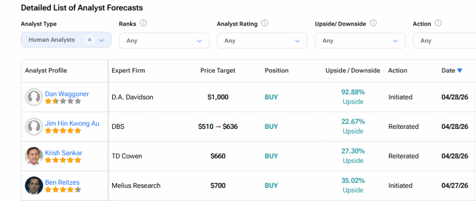Visit Krish Sankar's profile link
Viewport: 476px width, 201px height.
click(x=64, y=153)
